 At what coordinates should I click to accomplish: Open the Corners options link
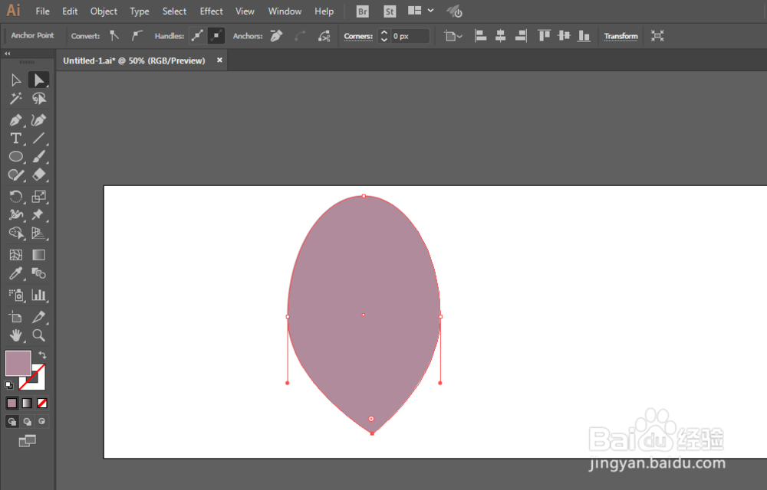(x=358, y=36)
